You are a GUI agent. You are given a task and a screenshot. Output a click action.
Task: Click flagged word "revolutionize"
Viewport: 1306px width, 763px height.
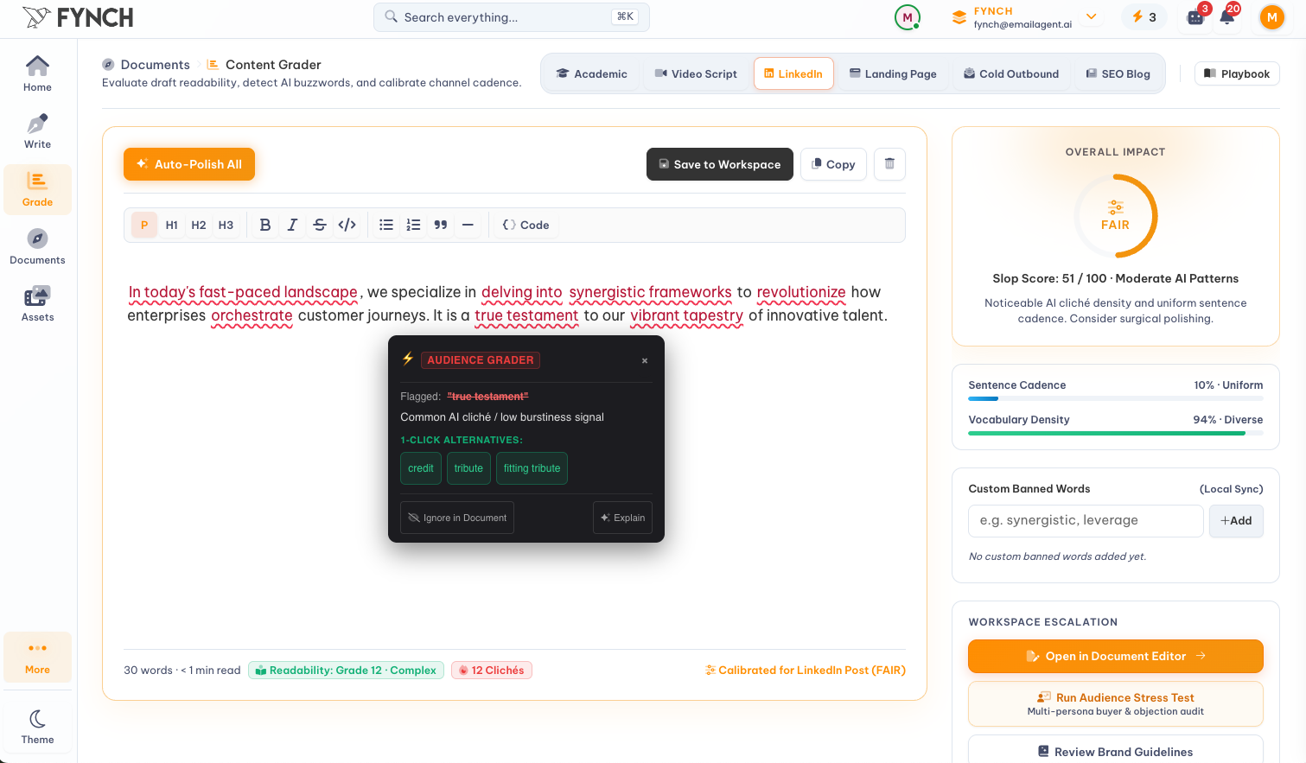[x=801, y=292]
